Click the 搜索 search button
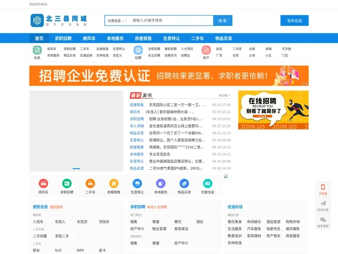 [223, 21]
